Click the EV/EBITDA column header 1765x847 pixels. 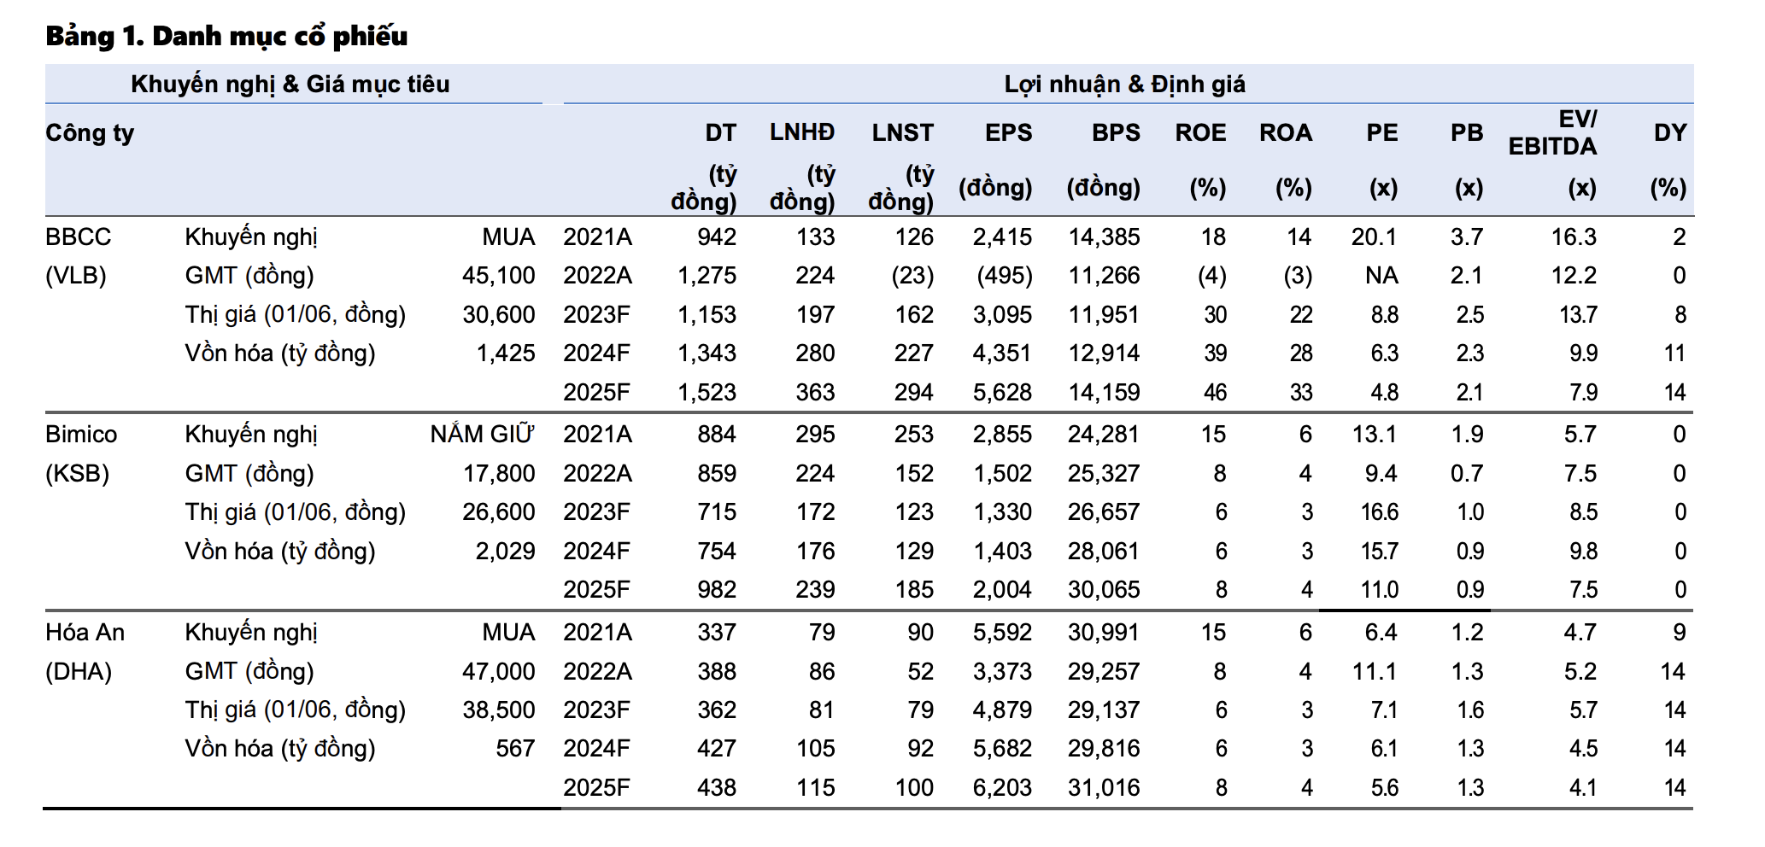coord(1552,132)
